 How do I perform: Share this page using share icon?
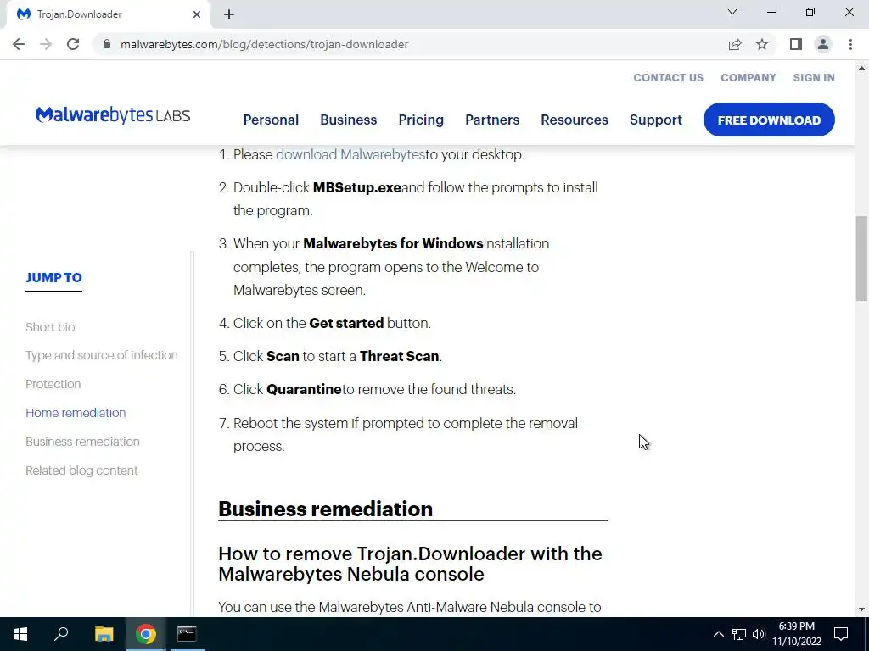click(735, 44)
